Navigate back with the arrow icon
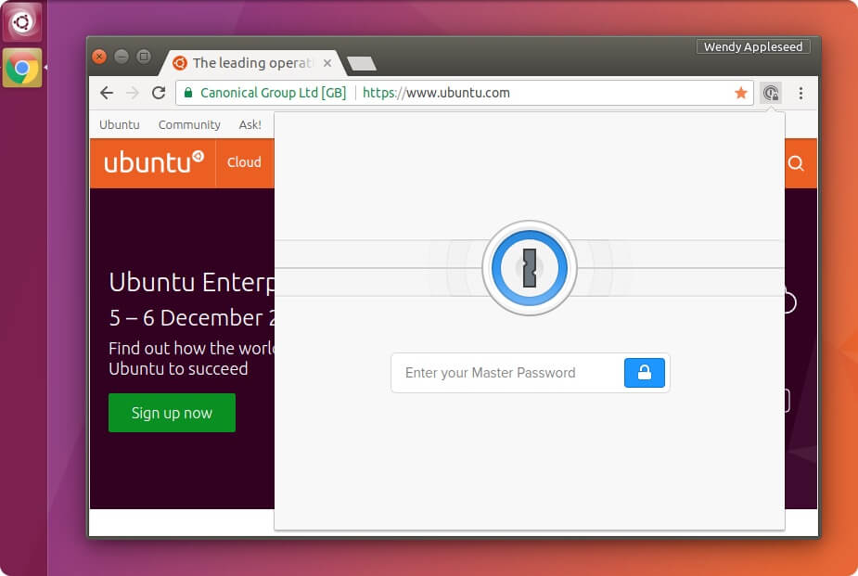Viewport: 858px width, 576px height. [x=107, y=93]
